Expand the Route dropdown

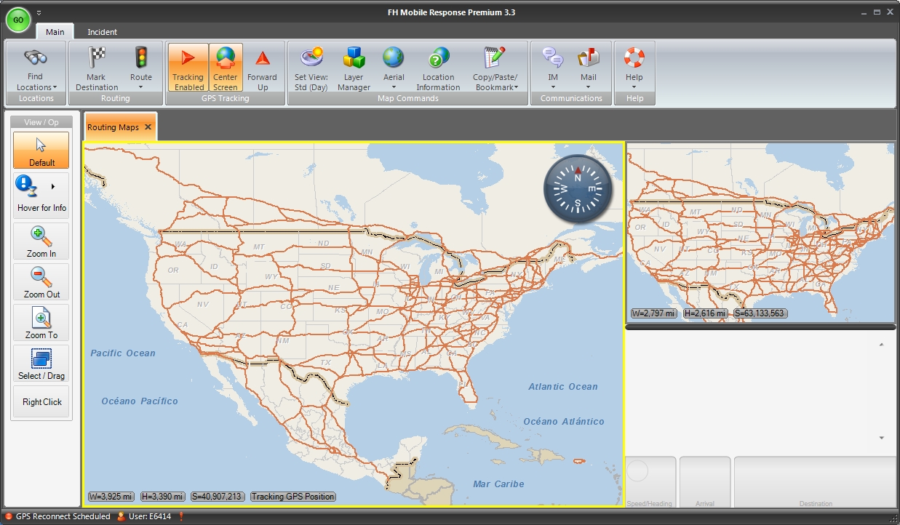[x=141, y=68]
